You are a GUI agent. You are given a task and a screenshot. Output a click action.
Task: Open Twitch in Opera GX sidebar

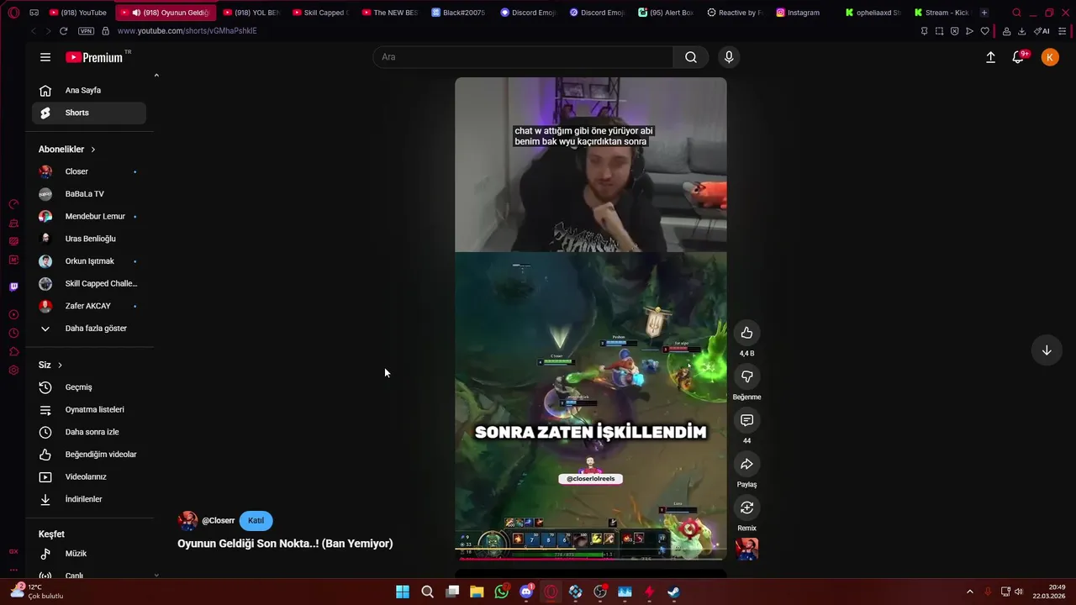click(13, 287)
